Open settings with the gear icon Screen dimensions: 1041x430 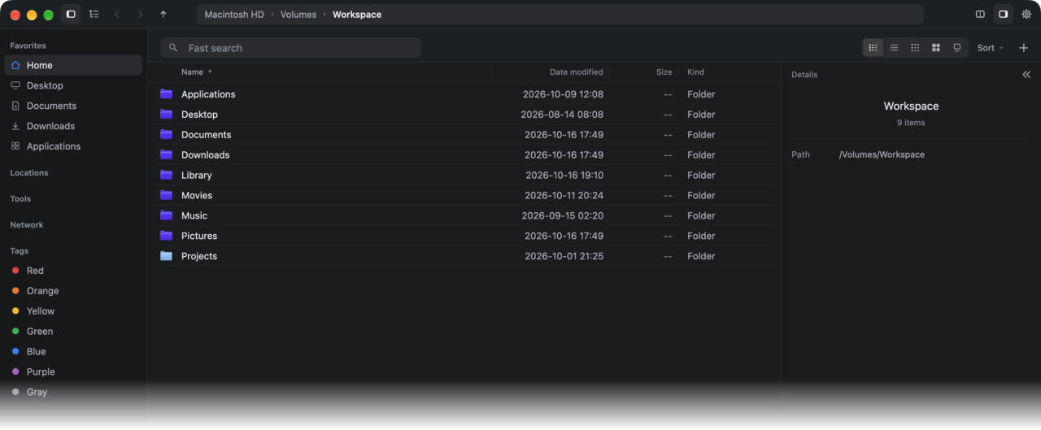pyautogui.click(x=1026, y=15)
